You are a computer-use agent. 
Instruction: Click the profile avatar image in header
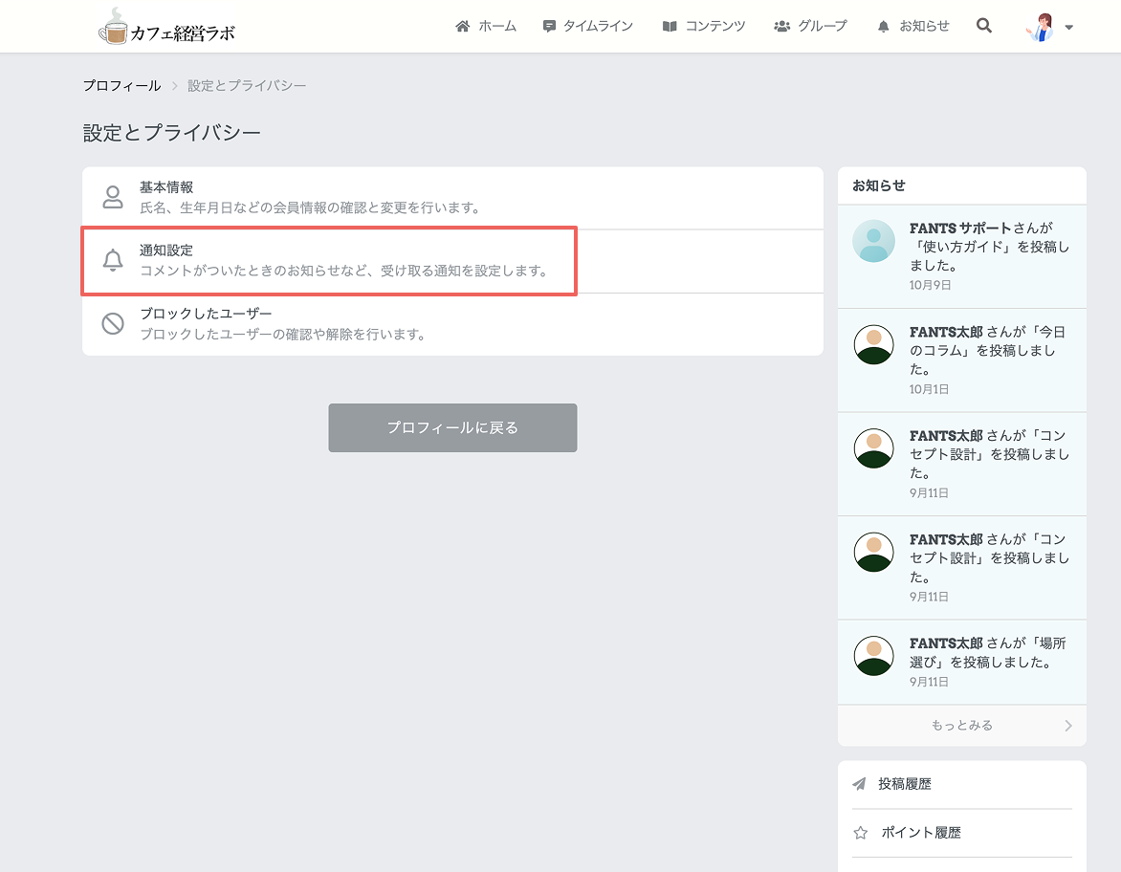(x=1041, y=27)
